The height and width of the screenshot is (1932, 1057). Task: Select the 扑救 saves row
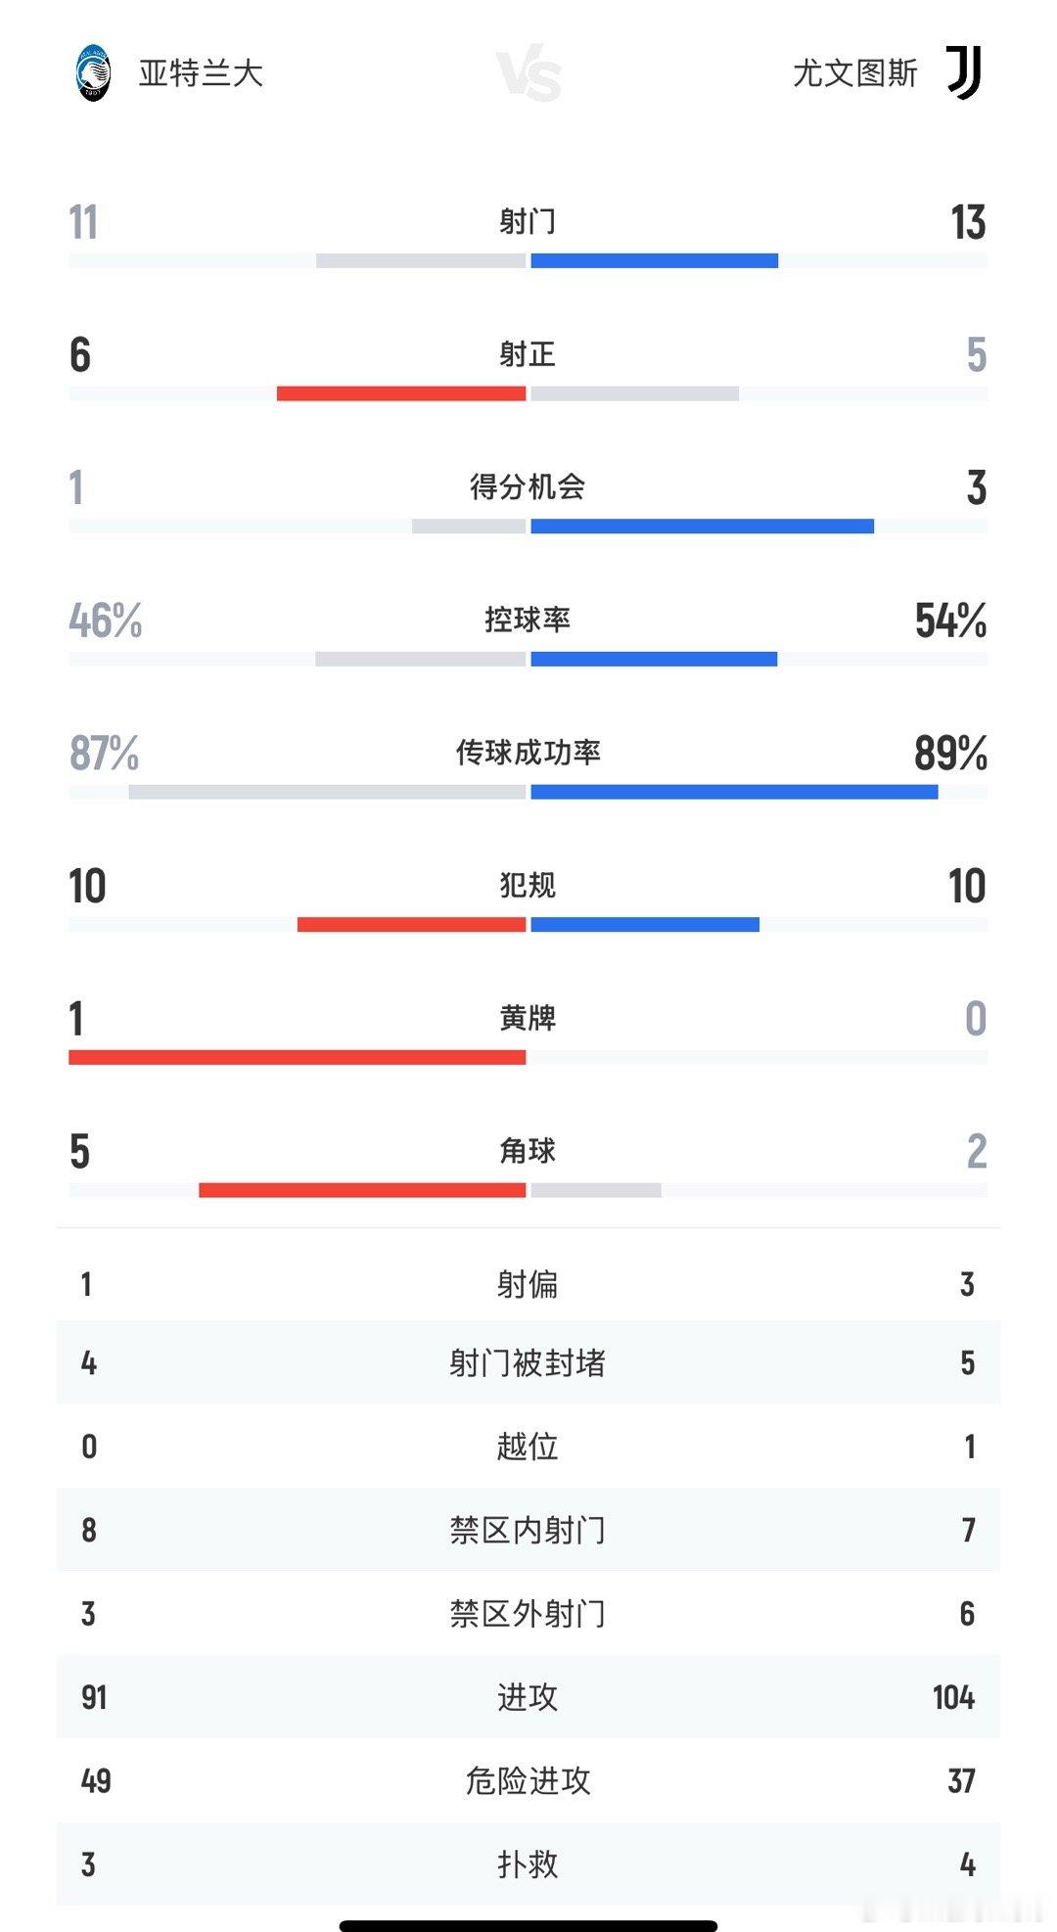point(528,1864)
